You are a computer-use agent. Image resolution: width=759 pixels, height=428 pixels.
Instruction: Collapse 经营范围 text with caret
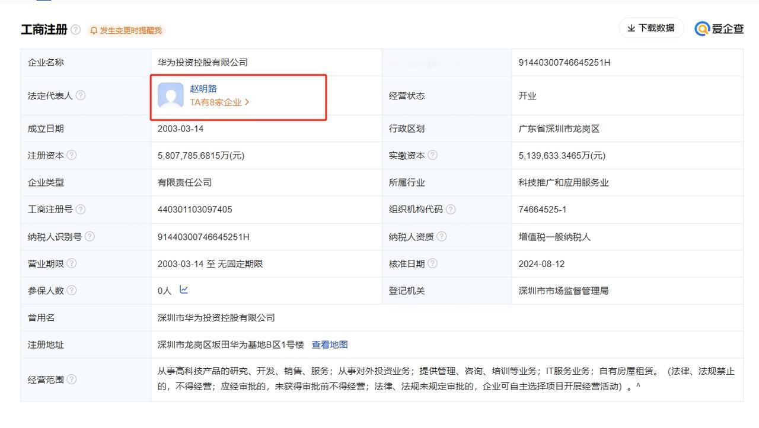coord(638,387)
